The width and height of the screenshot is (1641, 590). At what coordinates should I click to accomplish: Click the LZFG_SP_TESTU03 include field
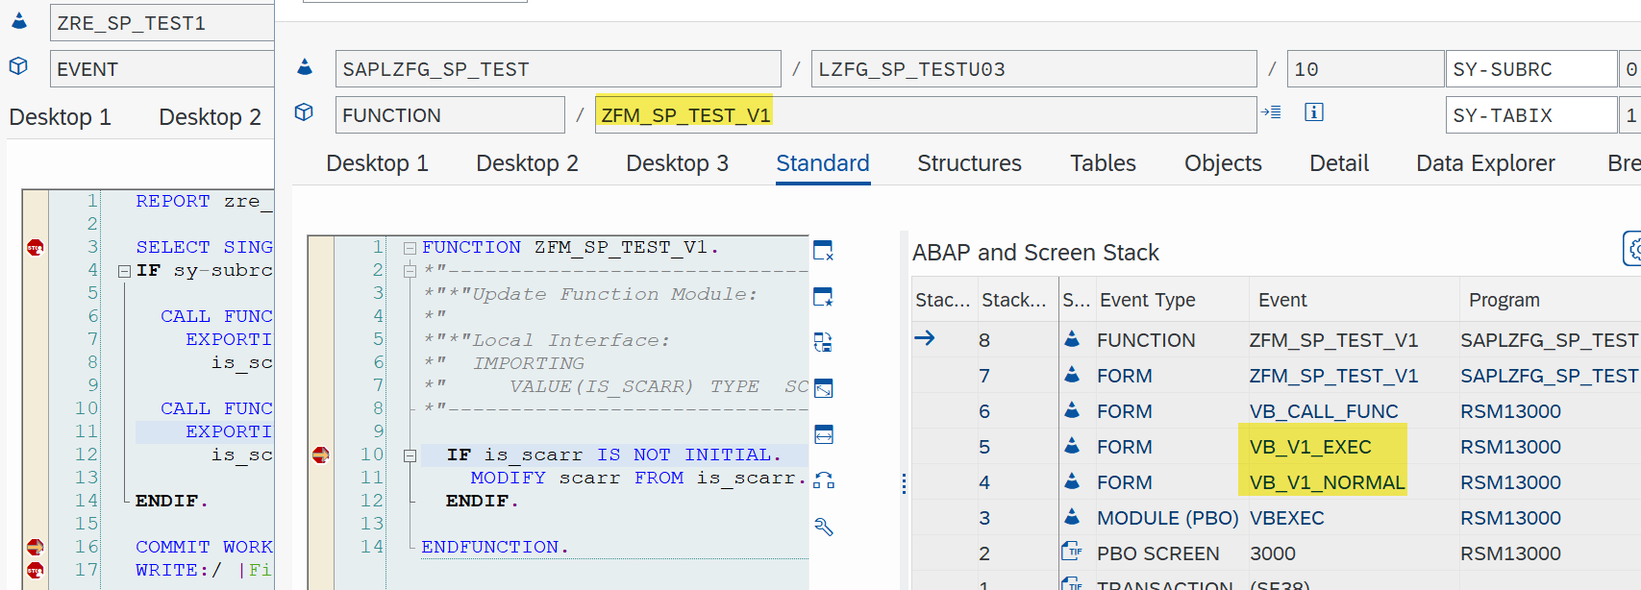pyautogui.click(x=1033, y=69)
